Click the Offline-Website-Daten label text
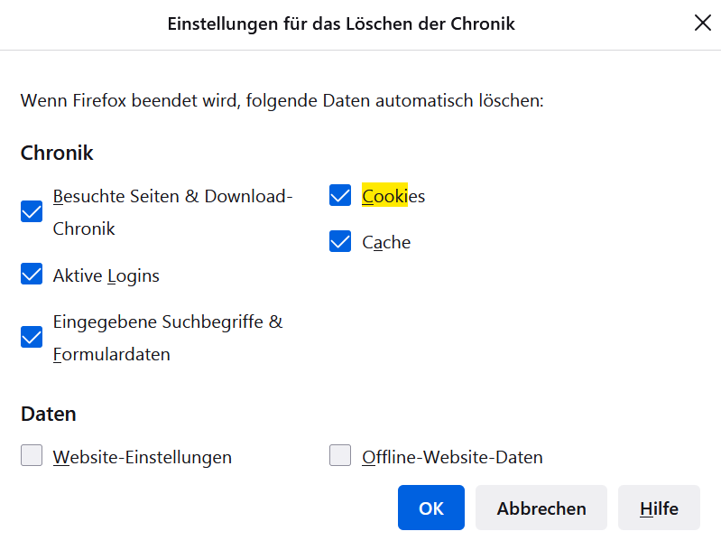Viewport: 721px width, 550px height. tap(452, 457)
